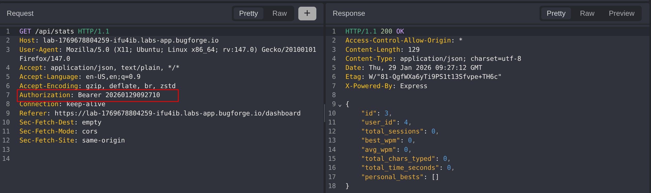Click the Referer header URL
Image resolution: width=651 pixels, height=193 pixels.
[177, 113]
